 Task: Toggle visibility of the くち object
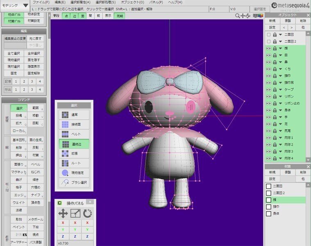(268, 69)
